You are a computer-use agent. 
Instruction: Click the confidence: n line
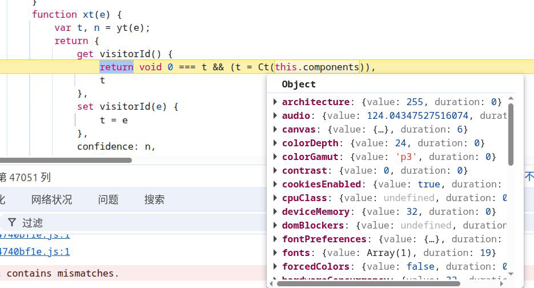[x=116, y=146]
